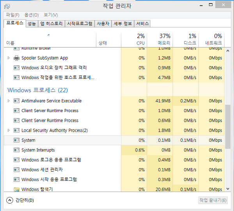The height and width of the screenshot is (211, 234).
Task: Click the Windows 세션 관리자 icon
Action: pyautogui.click(x=16, y=170)
